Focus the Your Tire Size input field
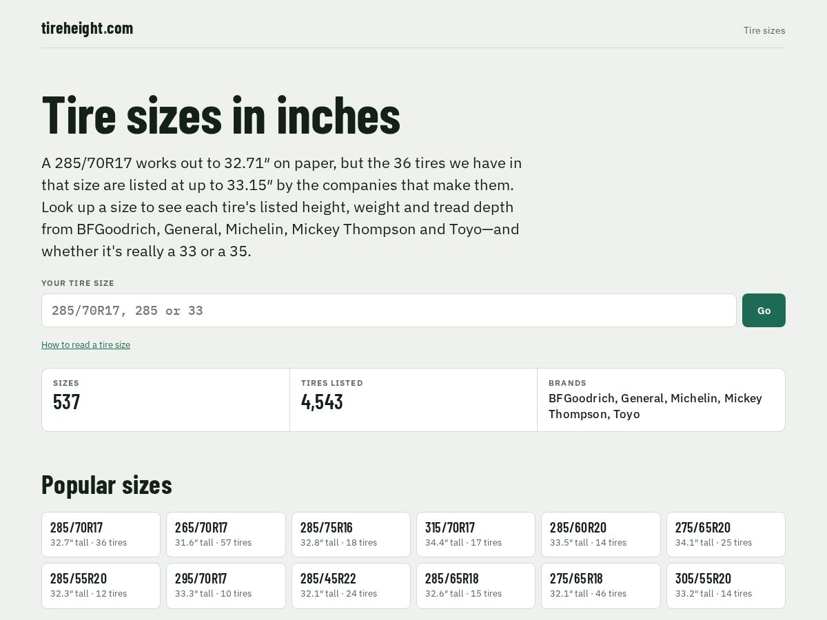This screenshot has height=620, width=827. tap(389, 311)
